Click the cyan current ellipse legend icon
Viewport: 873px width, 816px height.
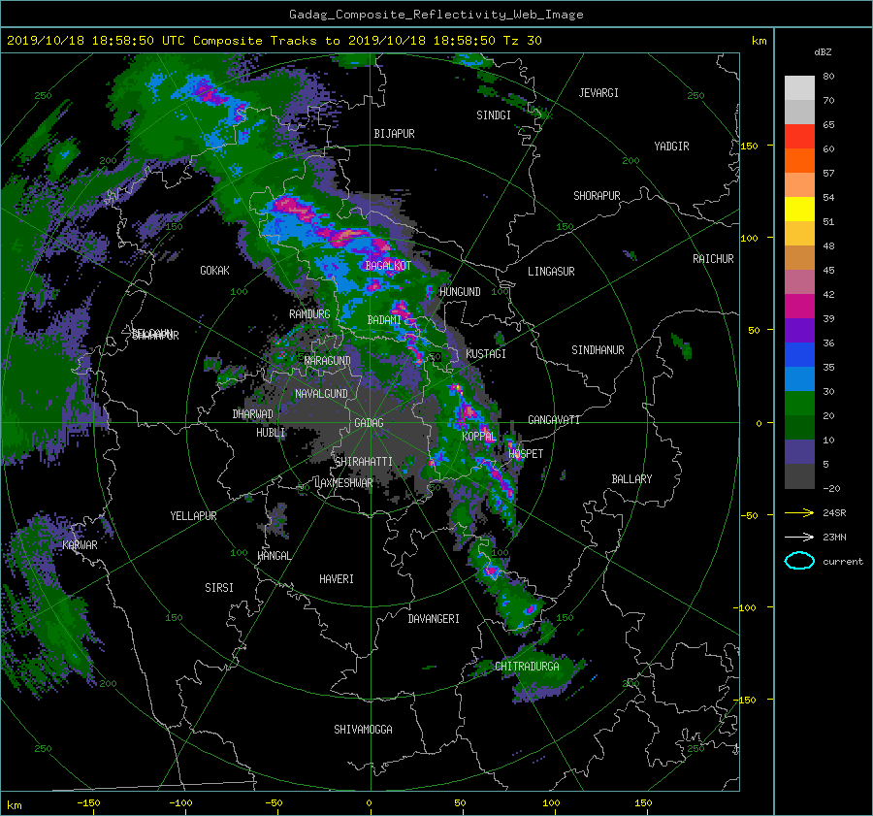pyautogui.click(x=799, y=561)
